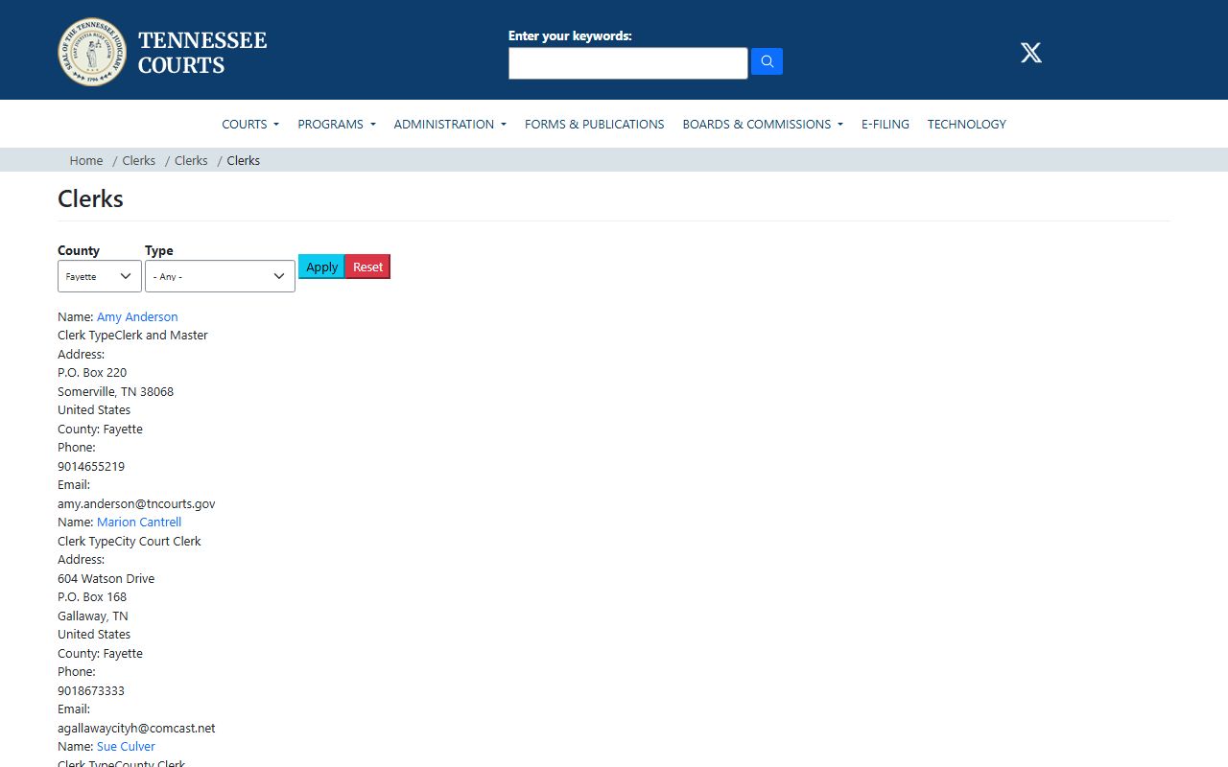
Task: Click the text 'P.O. Box 168'
Action: (x=92, y=596)
